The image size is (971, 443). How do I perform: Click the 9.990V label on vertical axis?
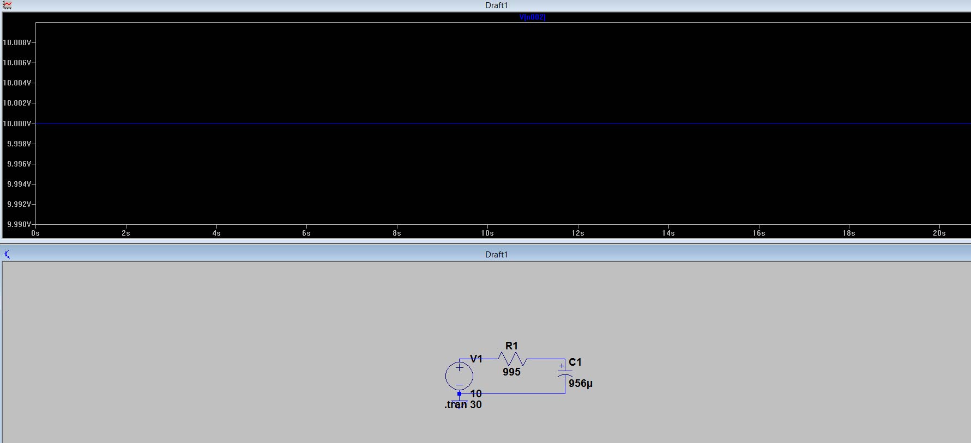point(18,224)
